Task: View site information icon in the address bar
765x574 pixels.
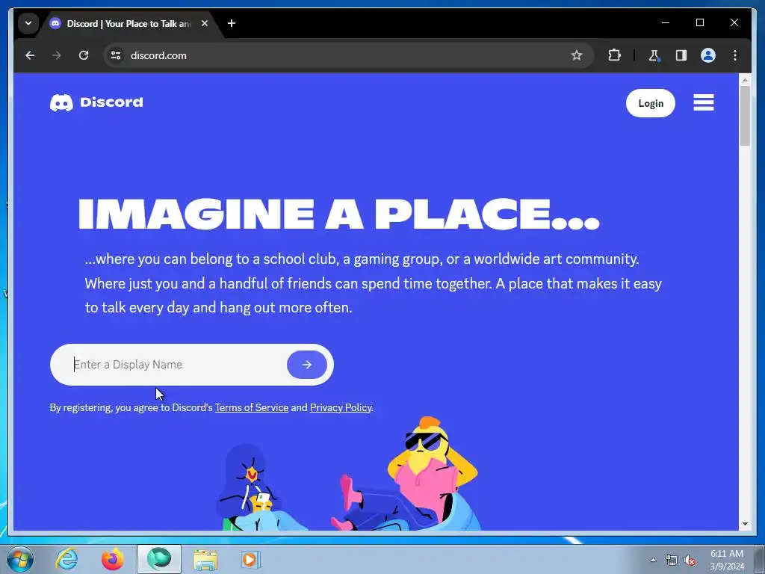Action: [x=116, y=55]
